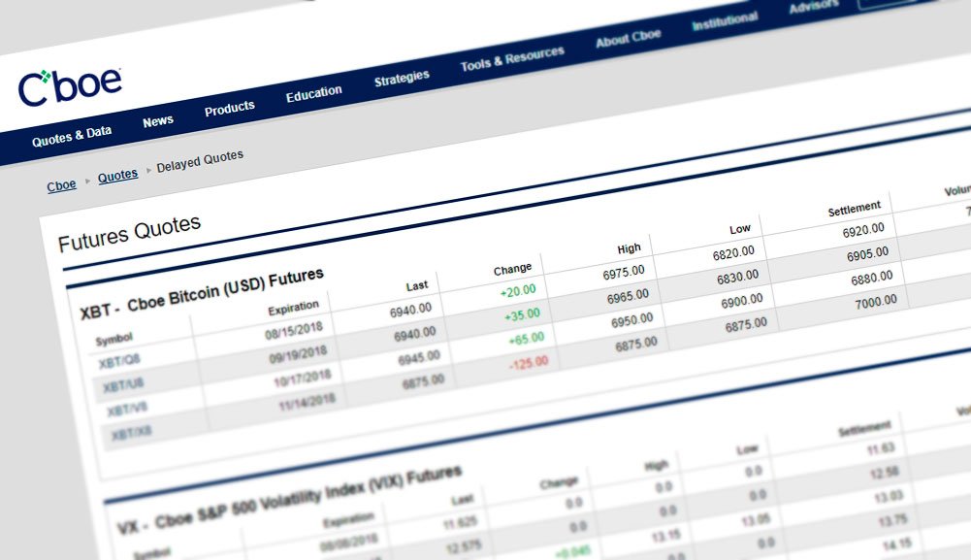Click the XBT - Cboe Bitcoin (USD) Futures title
971x560 pixels.
pyautogui.click(x=202, y=294)
